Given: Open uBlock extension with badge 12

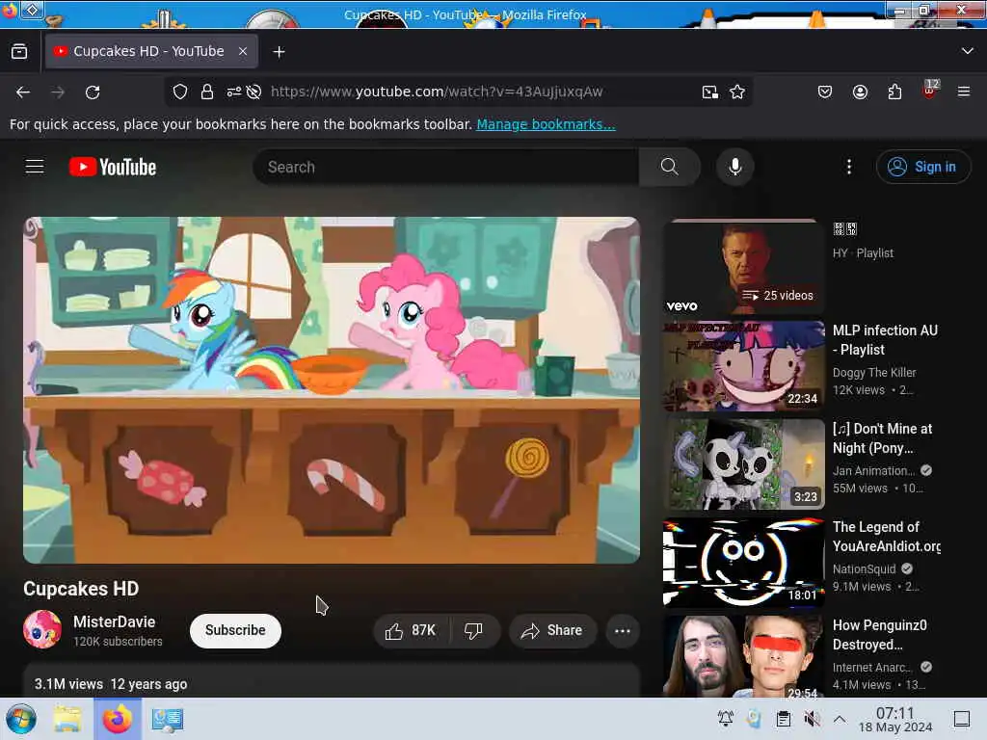Looking at the screenshot, I should tap(930, 90).
